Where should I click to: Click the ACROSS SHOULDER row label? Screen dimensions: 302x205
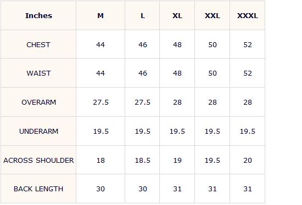pyautogui.click(x=38, y=161)
